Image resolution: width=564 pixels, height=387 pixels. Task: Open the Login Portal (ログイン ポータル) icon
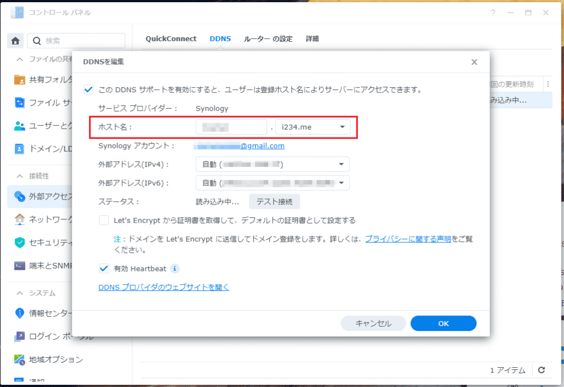click(x=19, y=336)
